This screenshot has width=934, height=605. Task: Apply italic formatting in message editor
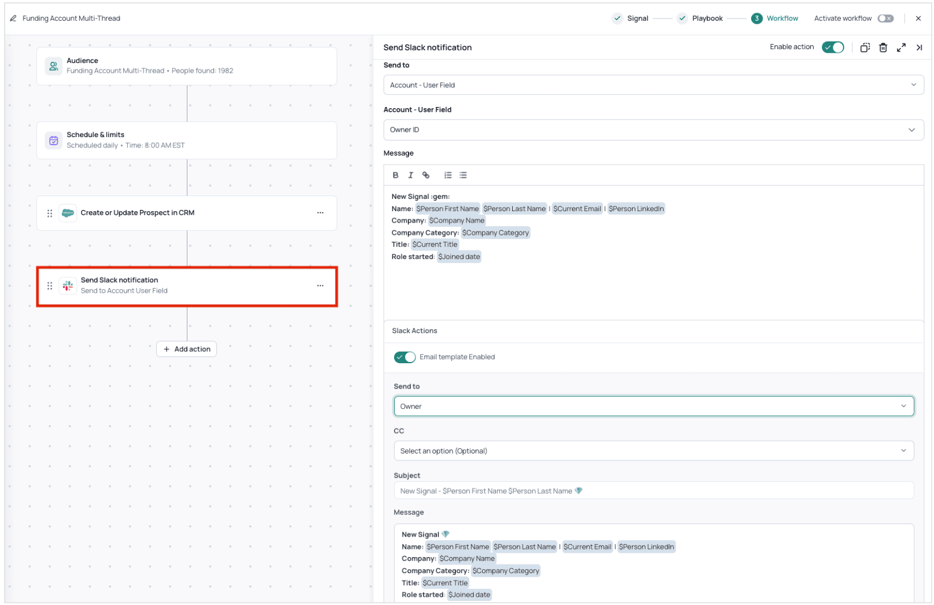point(410,175)
